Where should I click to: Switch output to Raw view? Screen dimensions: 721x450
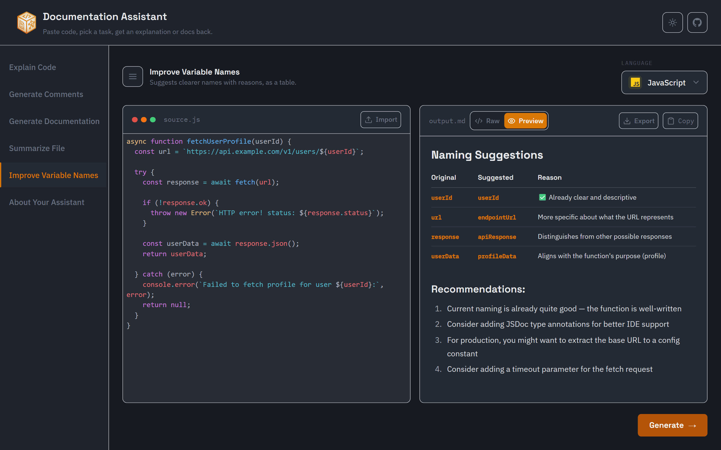[x=488, y=121]
